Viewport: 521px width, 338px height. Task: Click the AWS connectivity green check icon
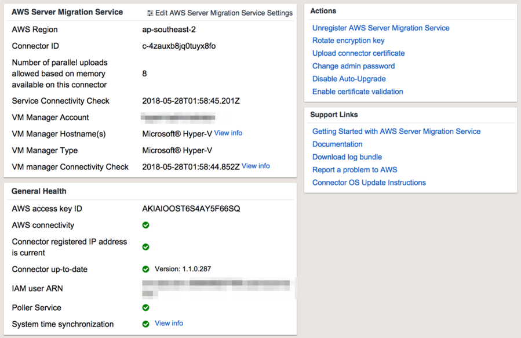145,225
